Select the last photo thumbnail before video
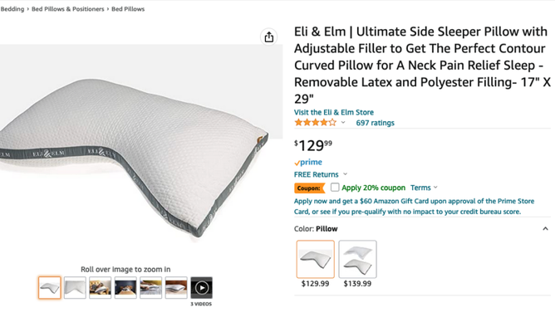The height and width of the screenshot is (312, 555). pos(176,288)
